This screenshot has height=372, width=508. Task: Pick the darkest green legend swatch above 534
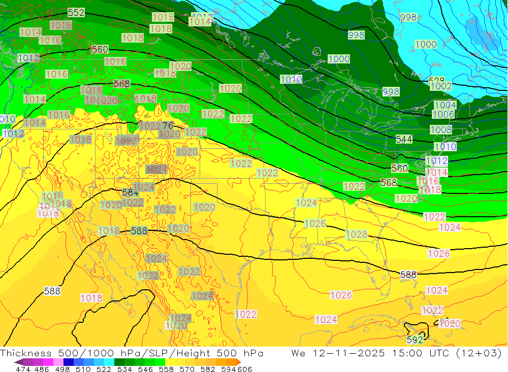coord(119,362)
